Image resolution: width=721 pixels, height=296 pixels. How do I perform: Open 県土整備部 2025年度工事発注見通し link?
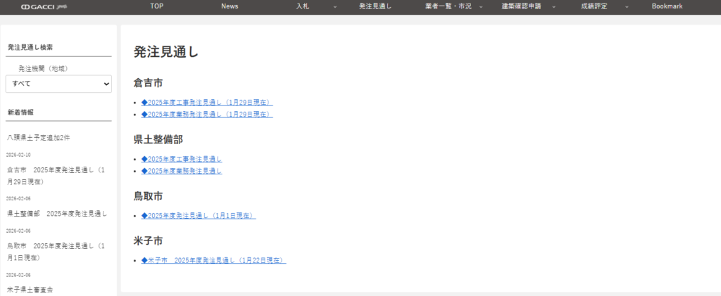[182, 159]
